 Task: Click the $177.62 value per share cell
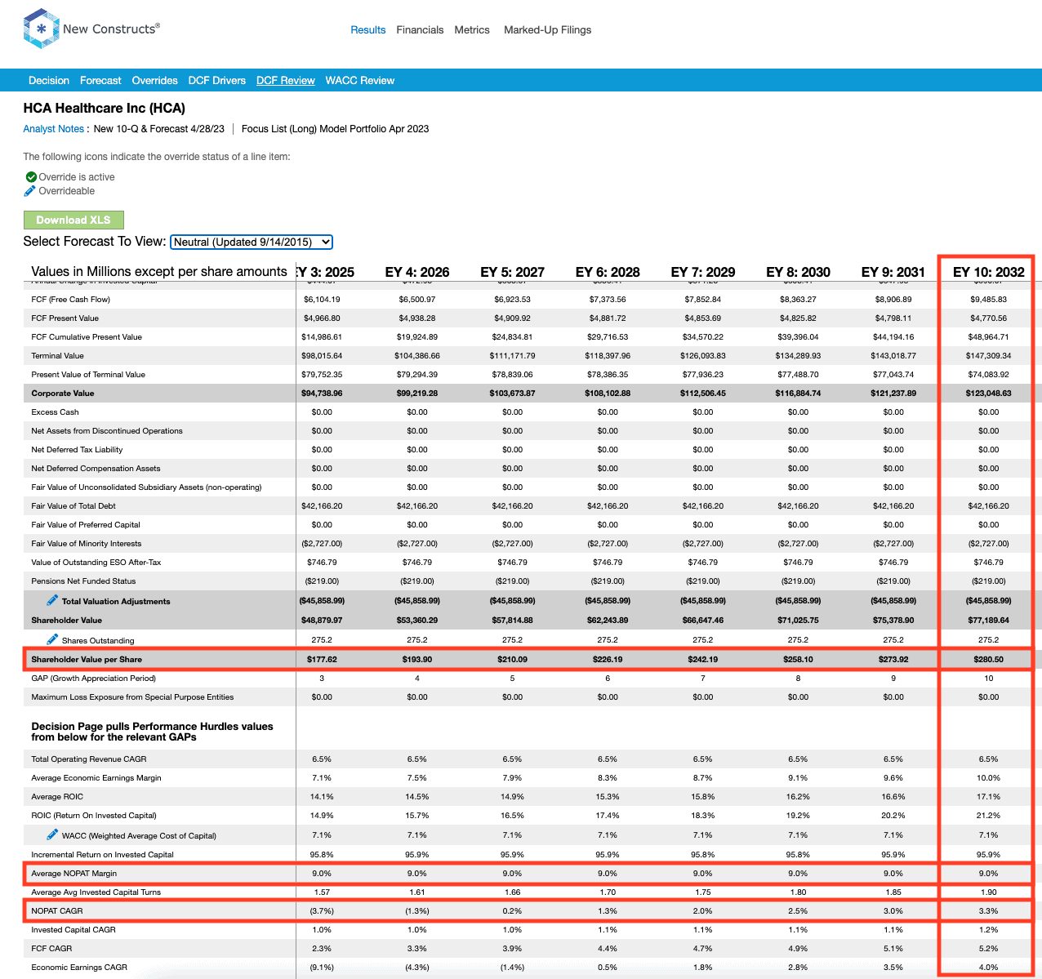click(322, 659)
